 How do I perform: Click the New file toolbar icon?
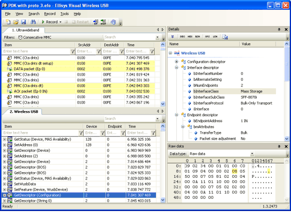[8, 22]
